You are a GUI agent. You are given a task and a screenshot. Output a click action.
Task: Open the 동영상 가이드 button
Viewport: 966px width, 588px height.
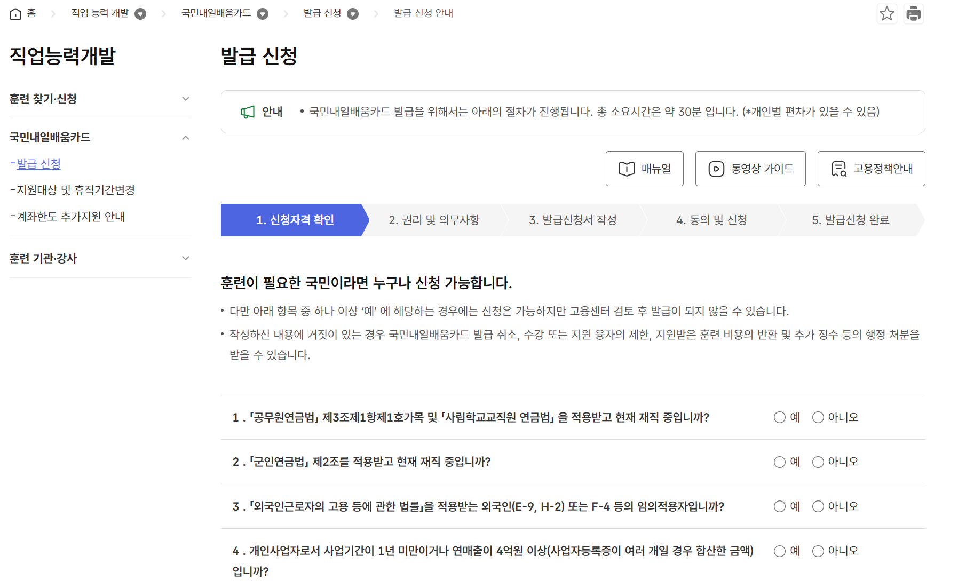[x=750, y=169]
